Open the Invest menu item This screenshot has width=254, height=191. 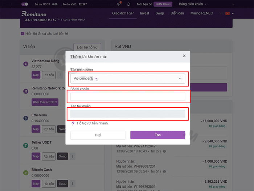point(144,13)
